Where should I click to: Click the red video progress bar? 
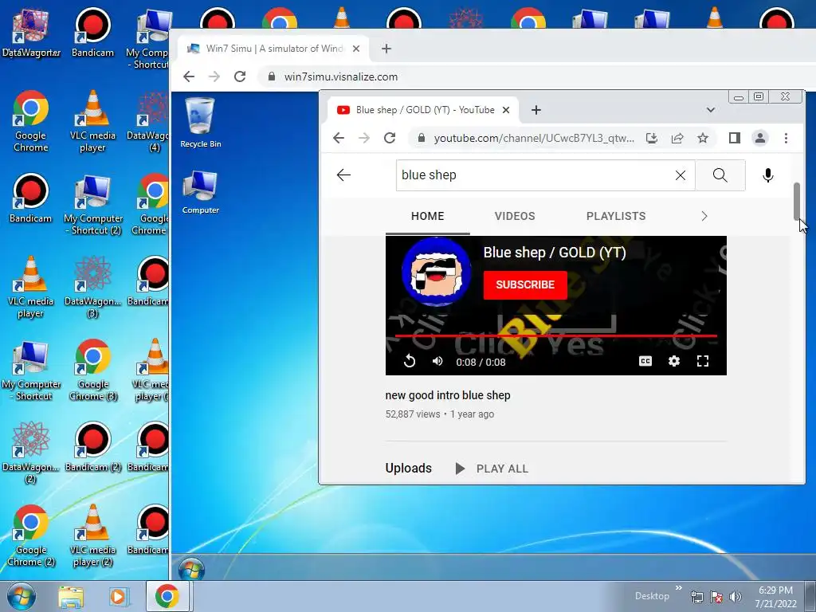pos(555,336)
